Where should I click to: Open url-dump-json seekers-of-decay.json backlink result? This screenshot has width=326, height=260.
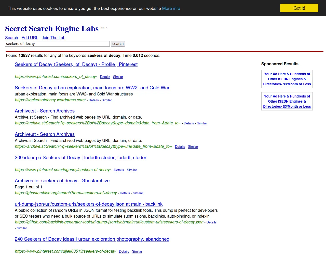[x=89, y=204]
